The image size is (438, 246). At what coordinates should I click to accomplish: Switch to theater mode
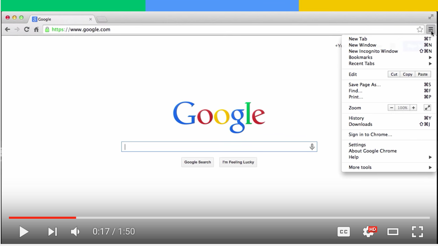(393, 232)
